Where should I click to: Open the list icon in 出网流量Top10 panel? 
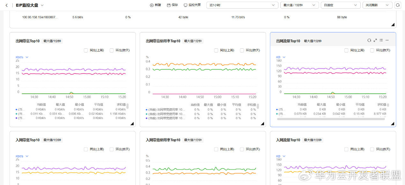pyautogui.click(x=381, y=40)
